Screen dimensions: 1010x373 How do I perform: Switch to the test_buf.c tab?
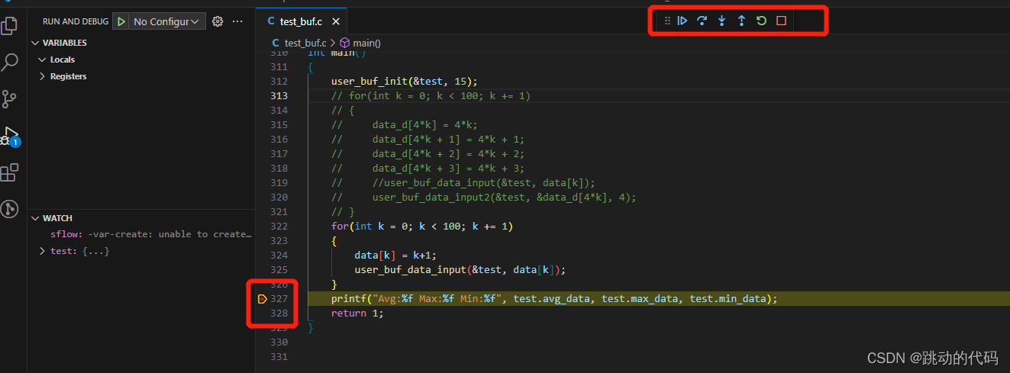pyautogui.click(x=300, y=21)
